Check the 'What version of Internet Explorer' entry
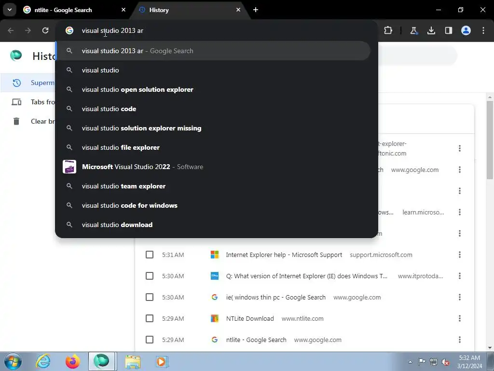Viewport: 494px width, 371px height. pyautogui.click(x=150, y=276)
